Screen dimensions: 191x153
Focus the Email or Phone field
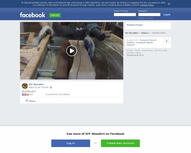(125, 15)
